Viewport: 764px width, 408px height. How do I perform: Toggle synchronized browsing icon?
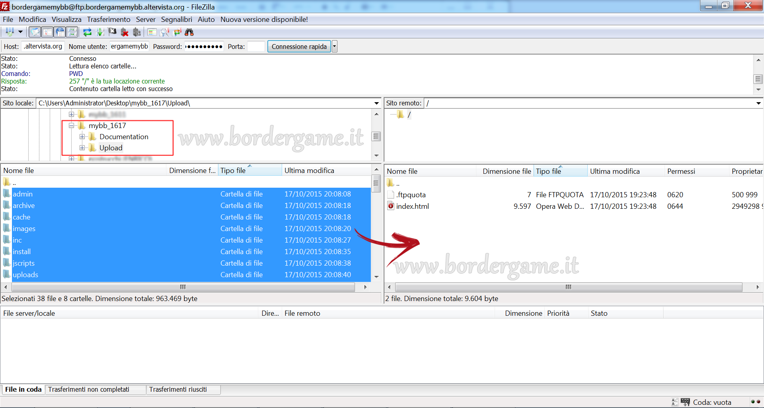tap(177, 32)
